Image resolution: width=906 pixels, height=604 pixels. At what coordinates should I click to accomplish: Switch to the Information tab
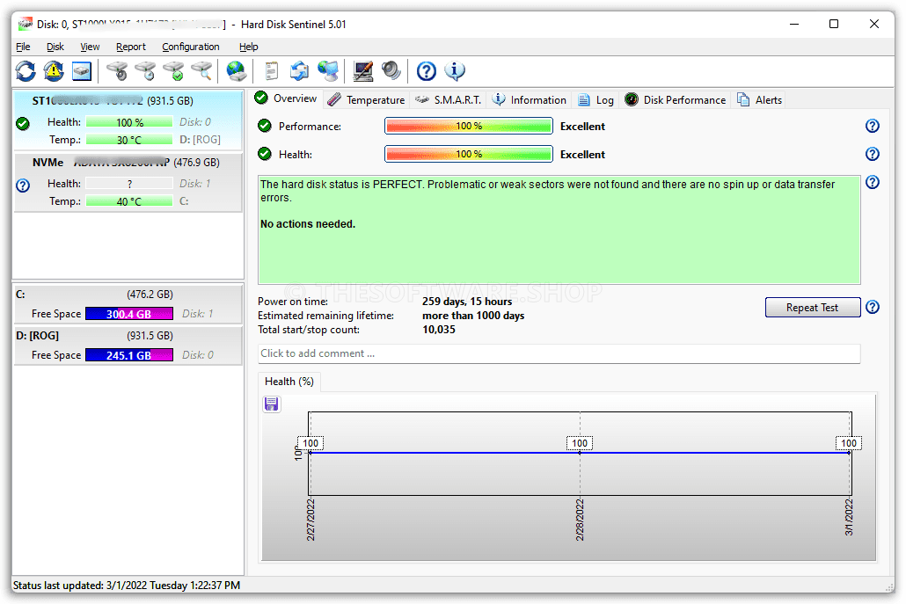pos(530,100)
